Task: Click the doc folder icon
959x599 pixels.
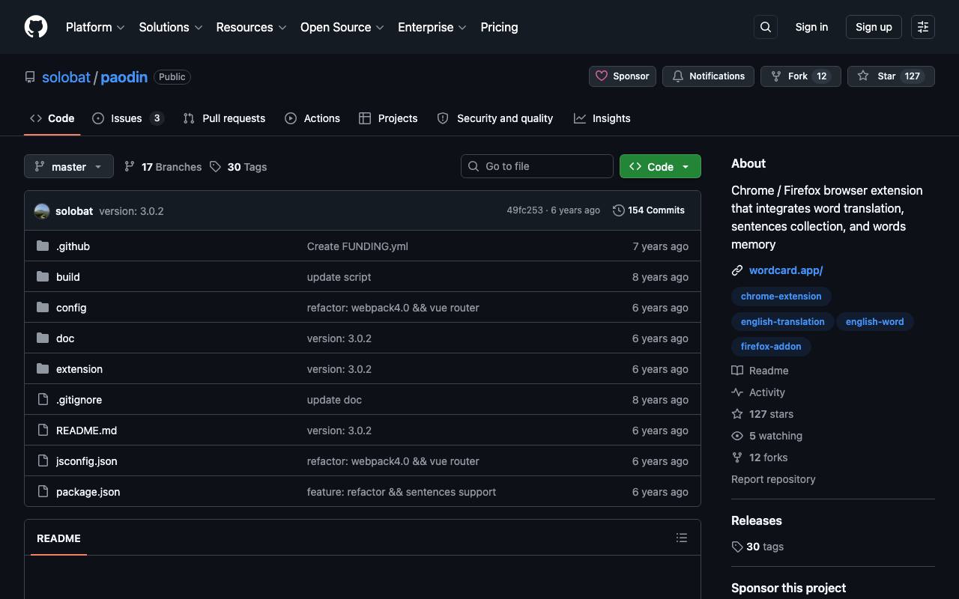Action: coord(43,338)
